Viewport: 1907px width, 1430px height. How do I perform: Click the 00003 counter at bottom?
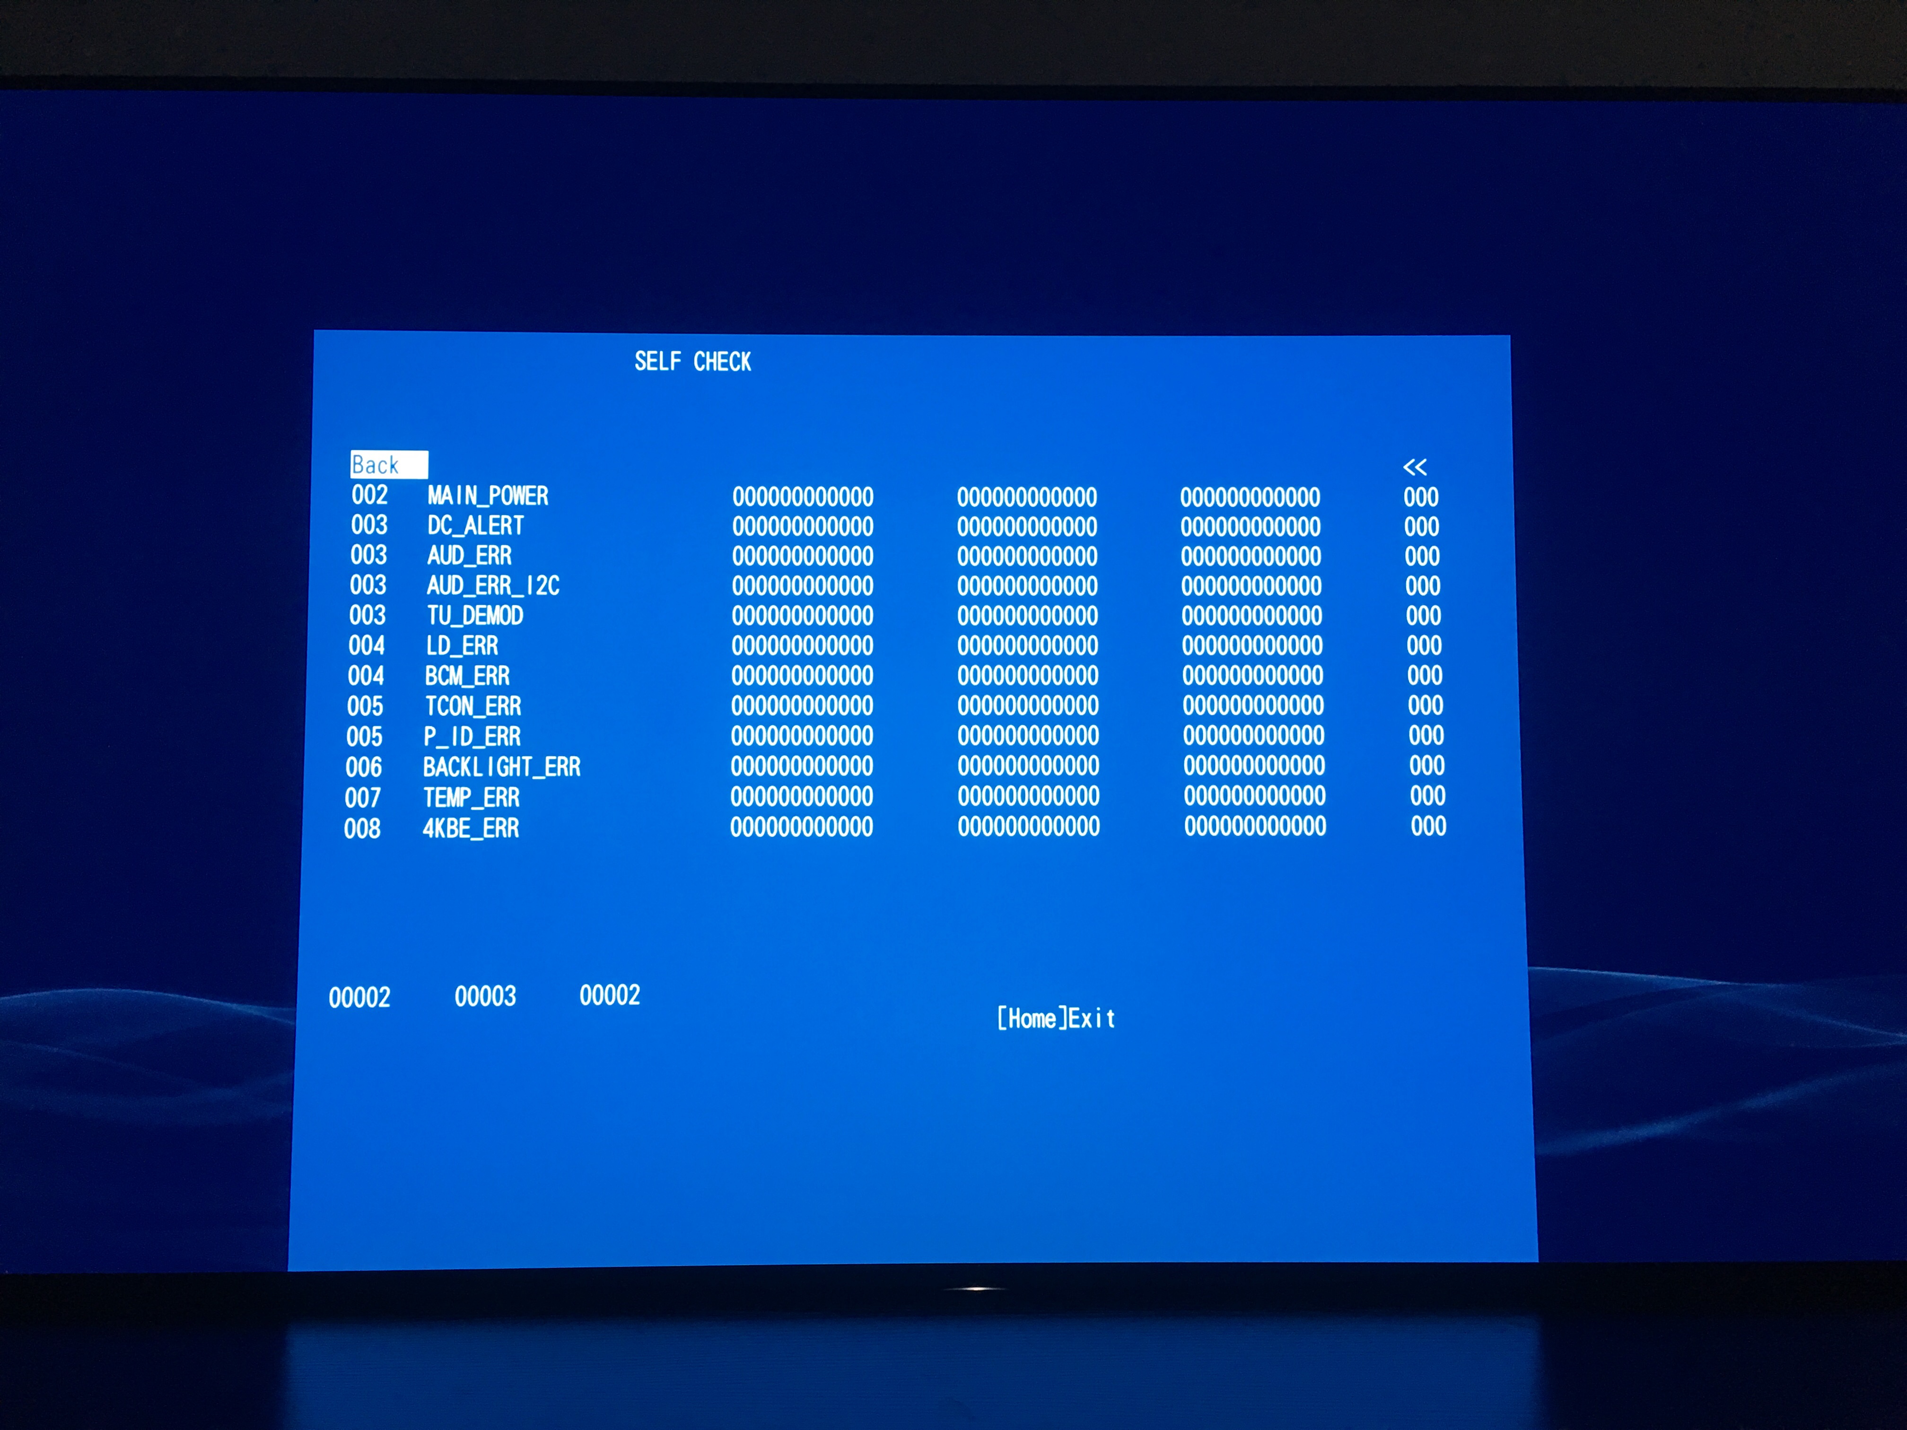pos(484,996)
